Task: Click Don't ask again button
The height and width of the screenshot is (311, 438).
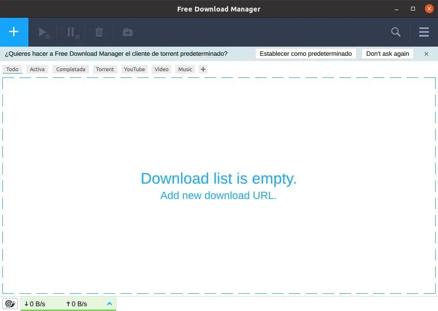Action: pyautogui.click(x=387, y=54)
